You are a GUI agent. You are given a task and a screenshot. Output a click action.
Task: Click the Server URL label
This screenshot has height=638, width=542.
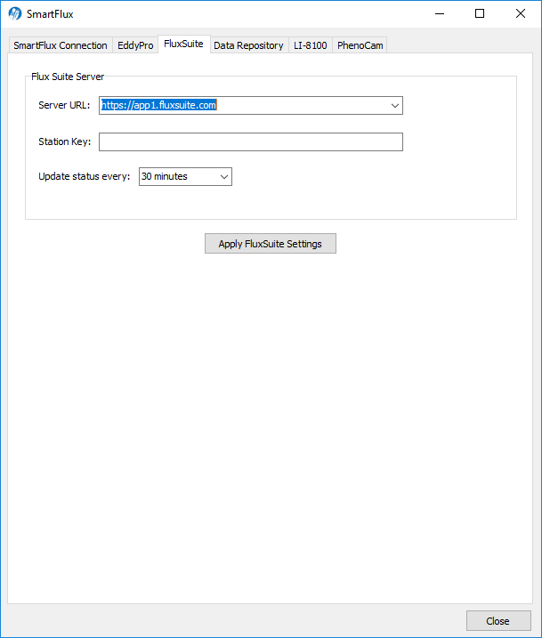64,105
